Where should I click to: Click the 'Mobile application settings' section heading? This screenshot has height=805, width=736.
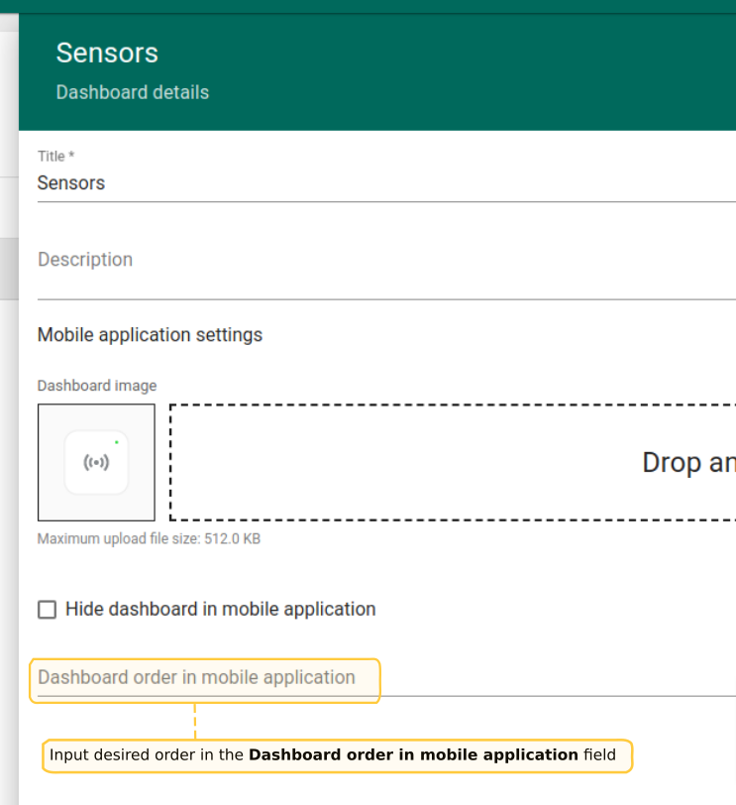tap(150, 335)
